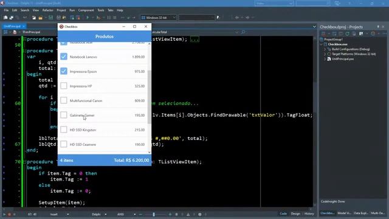Click the editor search magnifier icon

tap(243, 32)
